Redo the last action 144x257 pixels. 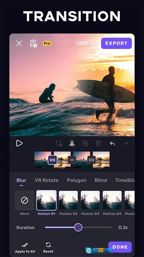[125, 144]
